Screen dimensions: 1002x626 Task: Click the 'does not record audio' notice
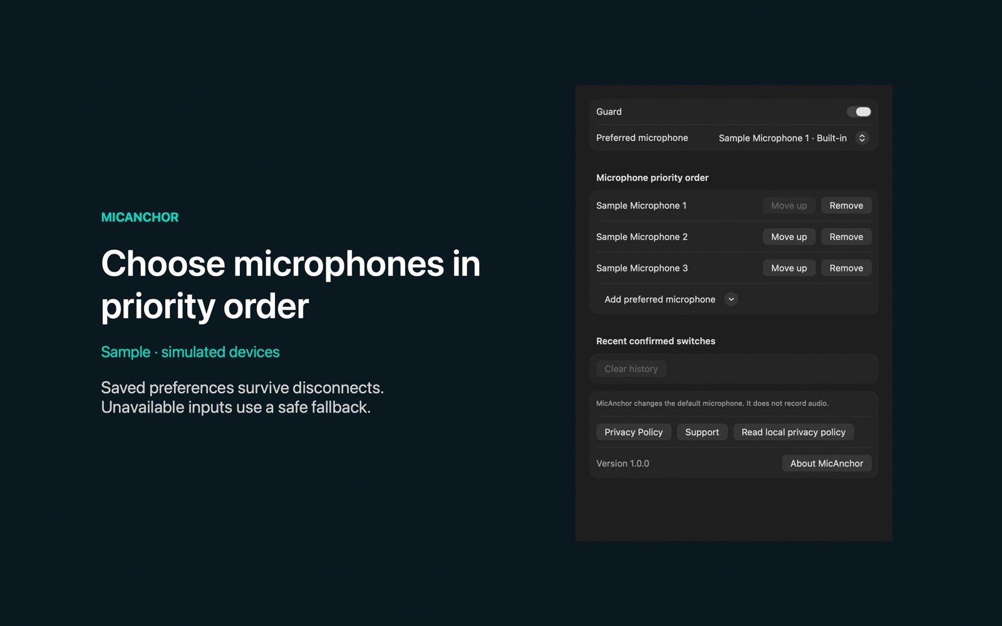click(712, 403)
